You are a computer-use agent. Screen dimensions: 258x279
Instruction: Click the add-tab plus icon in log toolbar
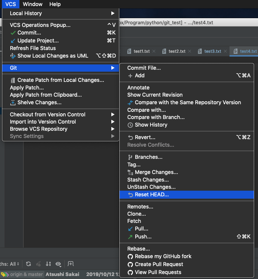pyautogui.click(x=71, y=264)
